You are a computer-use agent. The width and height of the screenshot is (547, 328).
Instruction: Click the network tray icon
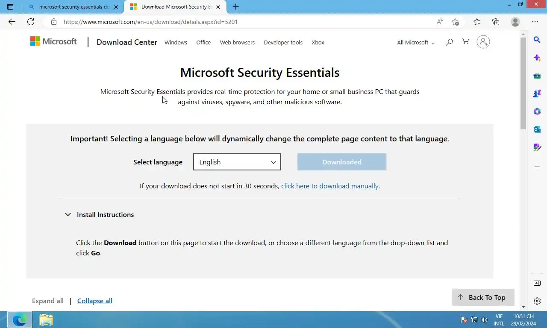click(x=474, y=320)
